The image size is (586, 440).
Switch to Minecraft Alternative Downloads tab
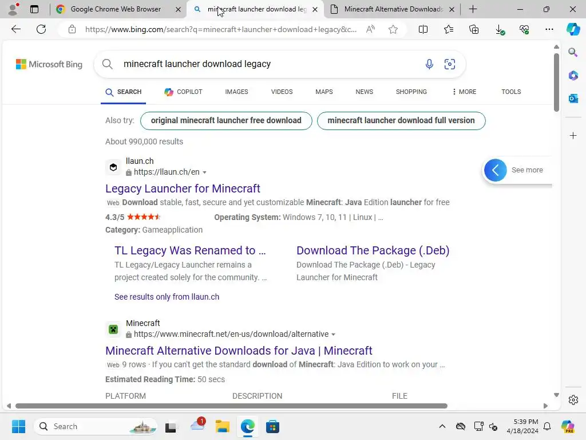393,9
